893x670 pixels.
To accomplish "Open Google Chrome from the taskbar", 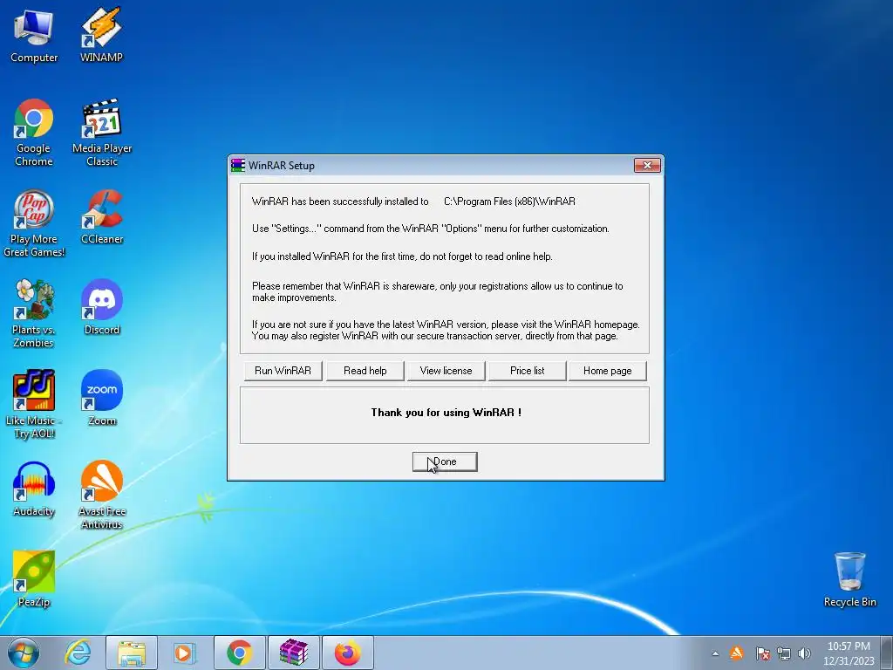I will point(240,653).
